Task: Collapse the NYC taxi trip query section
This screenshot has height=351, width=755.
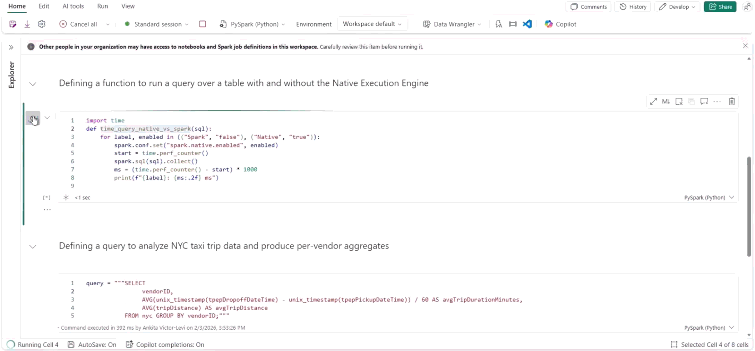Action: tap(33, 247)
